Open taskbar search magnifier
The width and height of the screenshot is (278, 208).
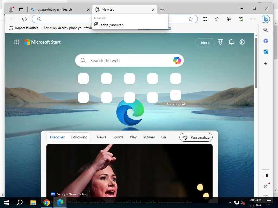(x=20, y=203)
